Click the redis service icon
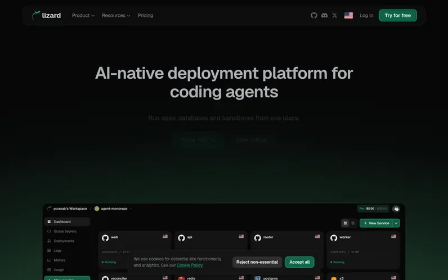The image size is (448, 280). [181, 278]
